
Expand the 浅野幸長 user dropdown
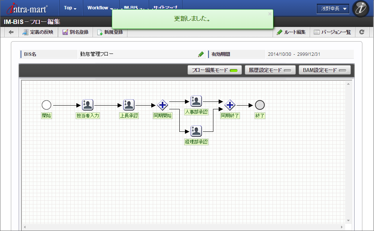333,9
